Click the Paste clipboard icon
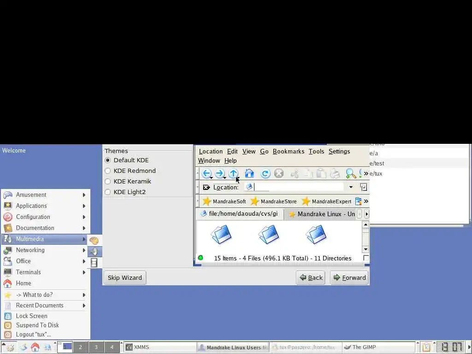Screen dimensions: 472x354 pos(321,174)
